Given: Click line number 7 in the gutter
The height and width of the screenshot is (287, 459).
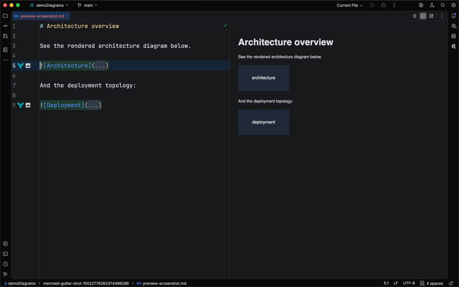Looking at the screenshot, I should 14,85.
